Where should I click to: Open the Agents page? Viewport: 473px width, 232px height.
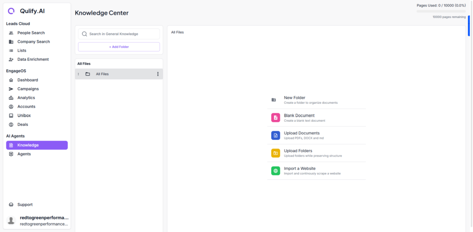click(x=37, y=154)
